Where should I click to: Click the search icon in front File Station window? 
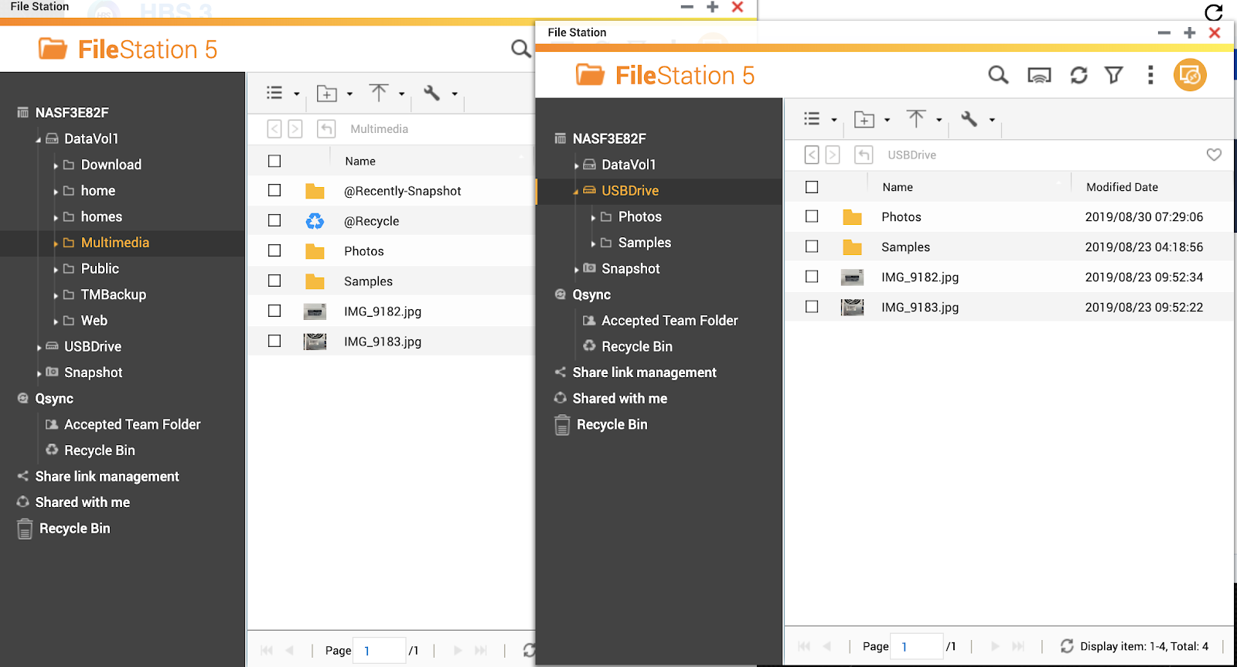(998, 75)
